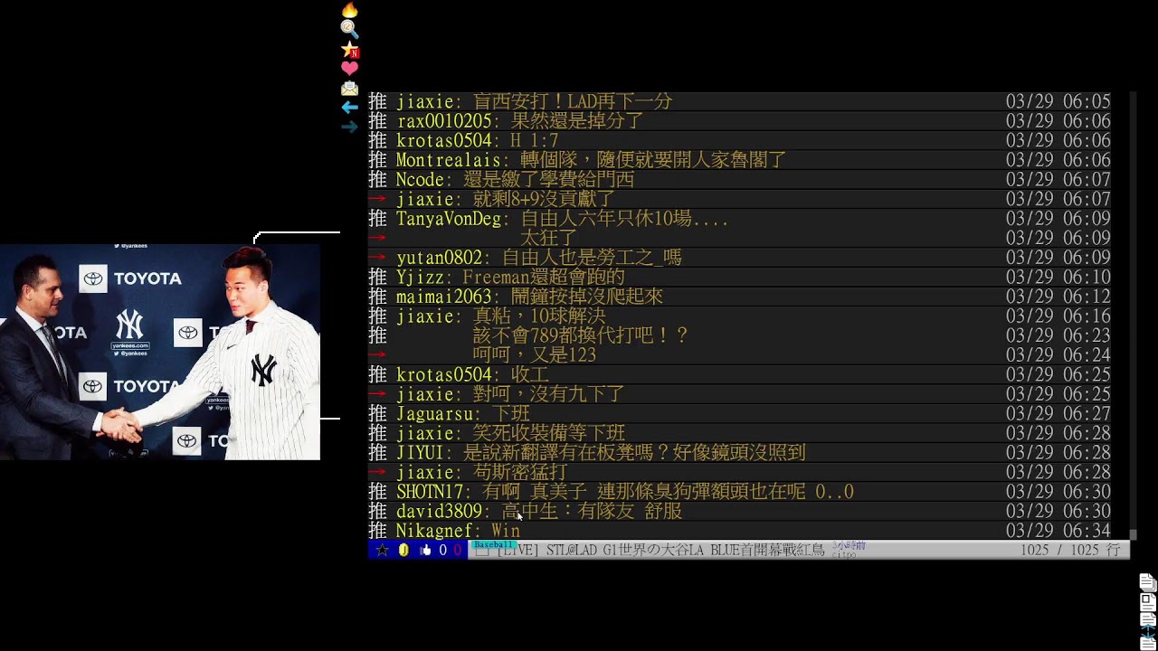Image resolution: width=1158 pixels, height=651 pixels.
Task: Open the mail envelope icon
Action: coord(349,89)
